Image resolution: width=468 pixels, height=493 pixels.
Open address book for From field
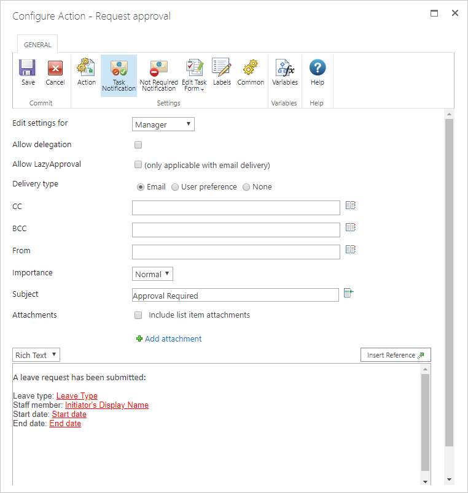click(x=350, y=250)
